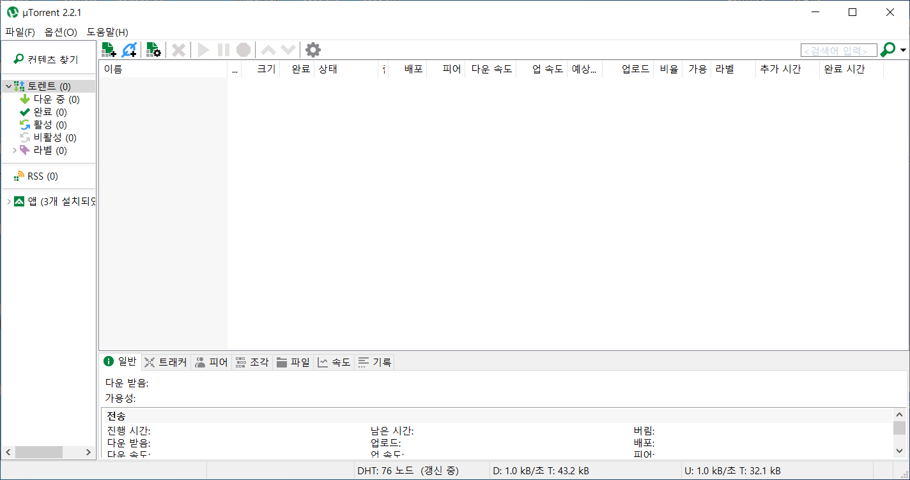910x480 pixels.
Task: Switch to the 일반 tab
Action: pos(120,362)
